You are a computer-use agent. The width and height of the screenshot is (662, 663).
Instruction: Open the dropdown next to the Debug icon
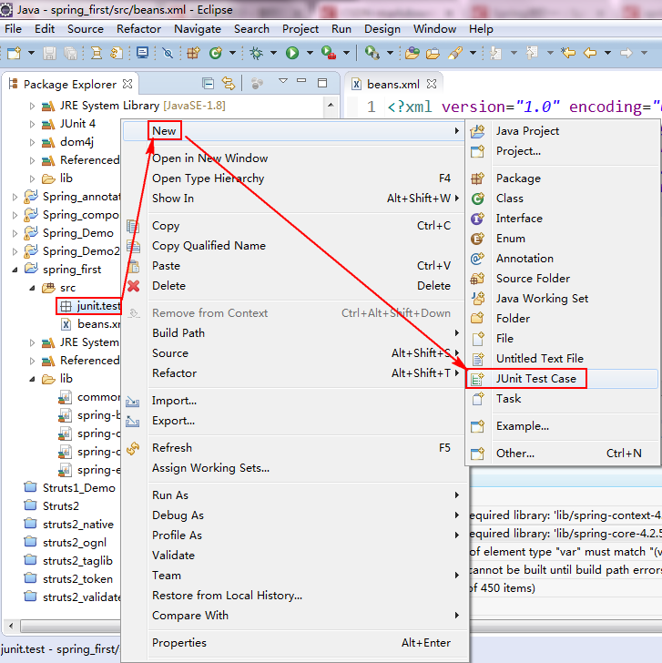point(273,53)
